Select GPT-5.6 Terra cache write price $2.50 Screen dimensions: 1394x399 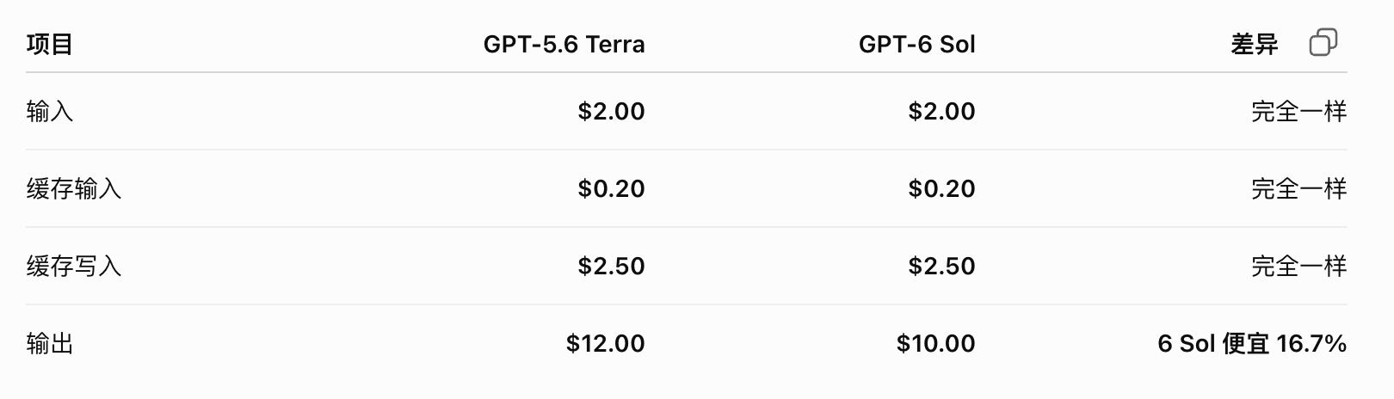[x=611, y=267]
